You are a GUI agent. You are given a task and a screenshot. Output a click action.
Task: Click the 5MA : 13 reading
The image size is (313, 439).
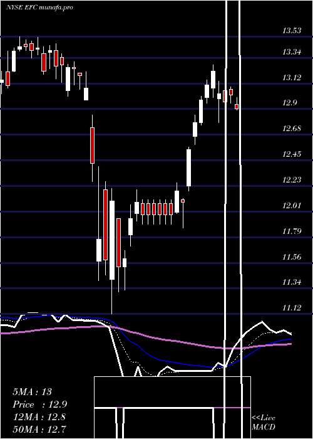[33, 392]
